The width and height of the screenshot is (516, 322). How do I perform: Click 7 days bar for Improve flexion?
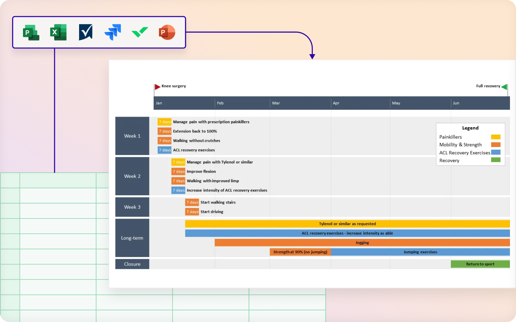(x=178, y=172)
